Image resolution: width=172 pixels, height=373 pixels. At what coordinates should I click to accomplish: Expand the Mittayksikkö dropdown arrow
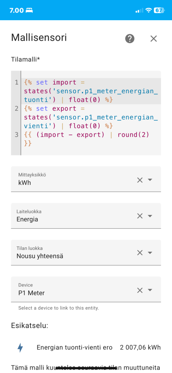(150, 180)
